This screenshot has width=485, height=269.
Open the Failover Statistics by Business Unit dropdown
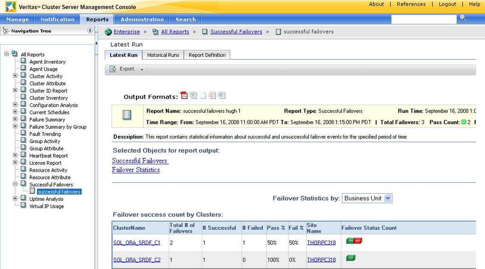(x=387, y=198)
